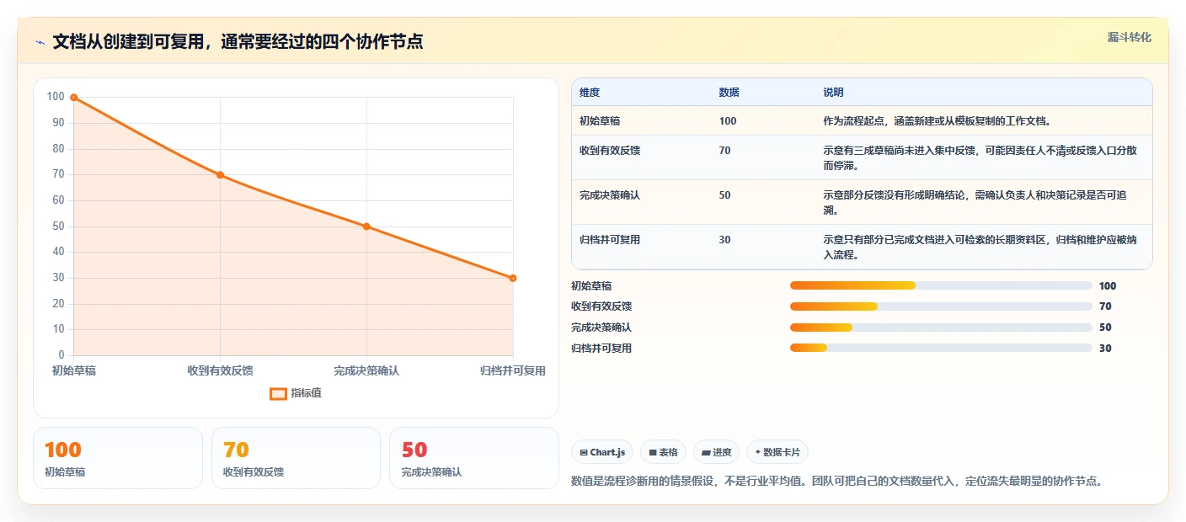Select the 初始草稿 cell in the table
Image resolution: width=1186 pixels, height=522 pixels.
[600, 121]
